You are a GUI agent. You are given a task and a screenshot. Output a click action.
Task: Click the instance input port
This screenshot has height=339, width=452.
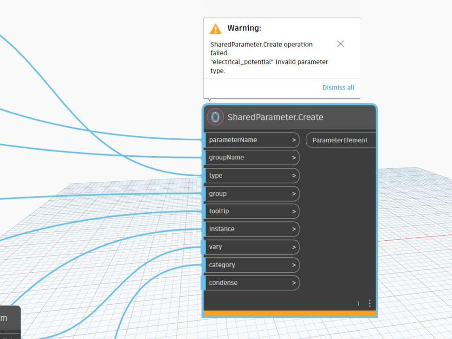pos(252,229)
